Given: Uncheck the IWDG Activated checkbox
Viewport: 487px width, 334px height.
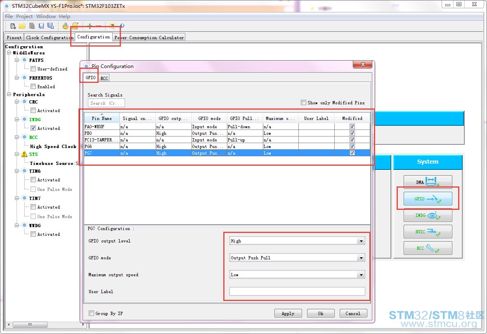Looking at the screenshot, I should pos(33,128).
